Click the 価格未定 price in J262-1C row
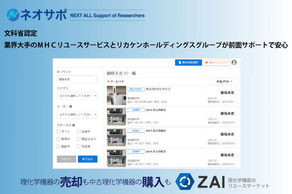Viewport: 292px width, 194px height. [x=227, y=113]
